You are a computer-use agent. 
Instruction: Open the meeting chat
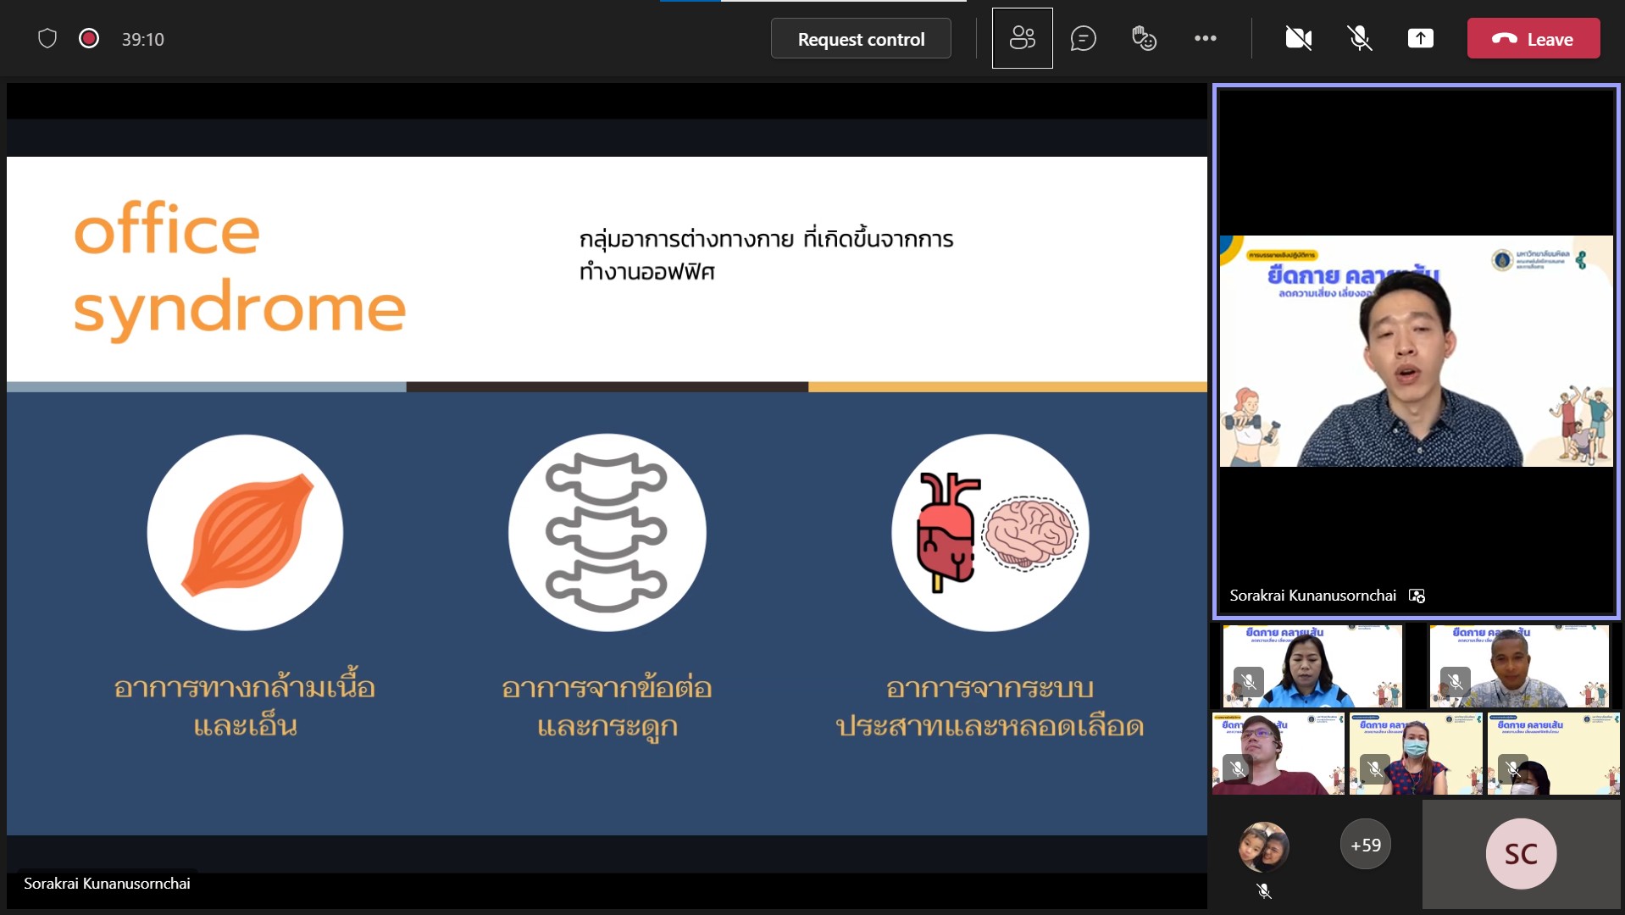pos(1083,39)
